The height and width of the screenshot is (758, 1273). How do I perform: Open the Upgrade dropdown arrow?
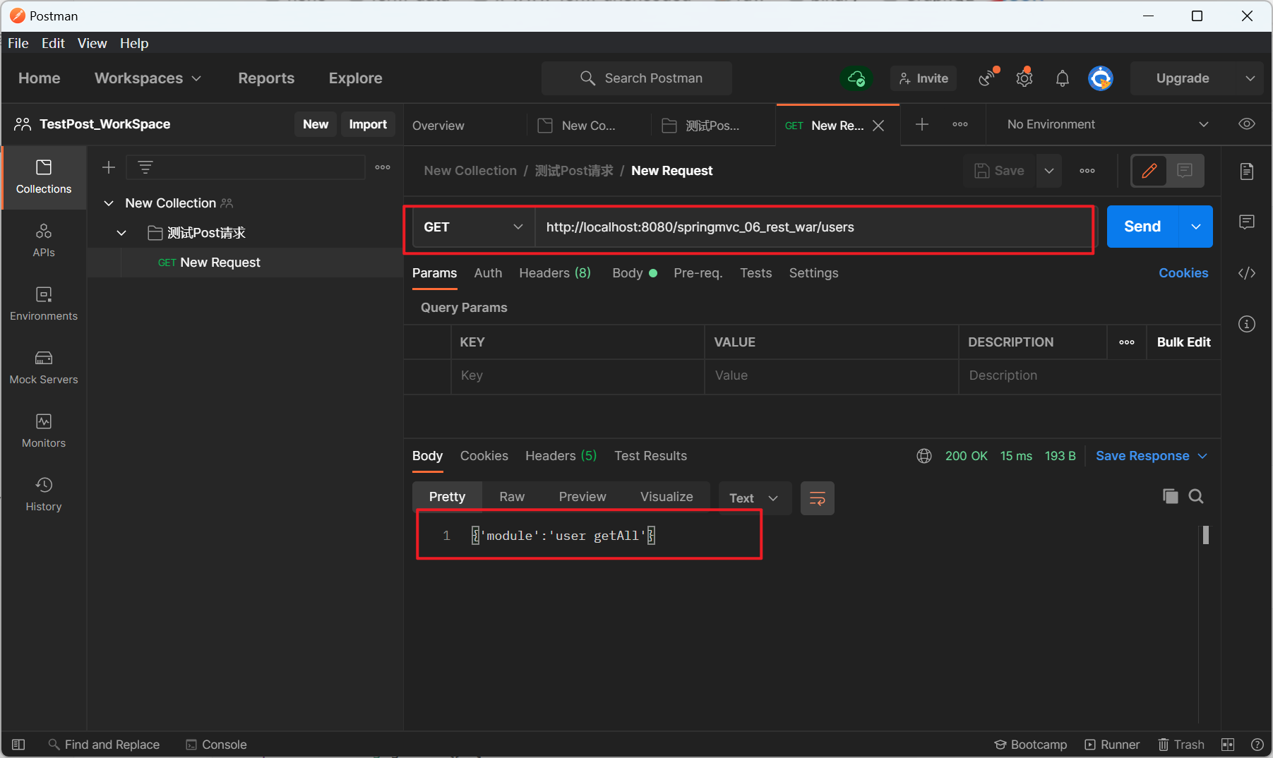1250,78
